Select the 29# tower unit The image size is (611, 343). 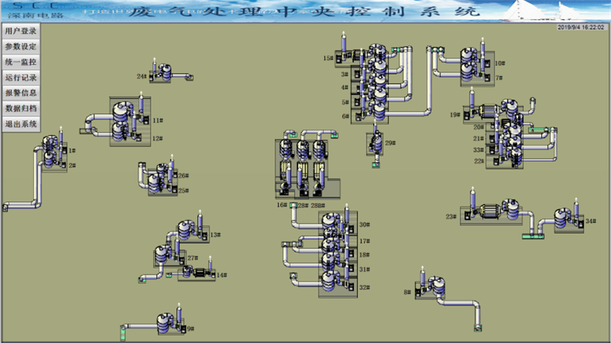click(375, 143)
